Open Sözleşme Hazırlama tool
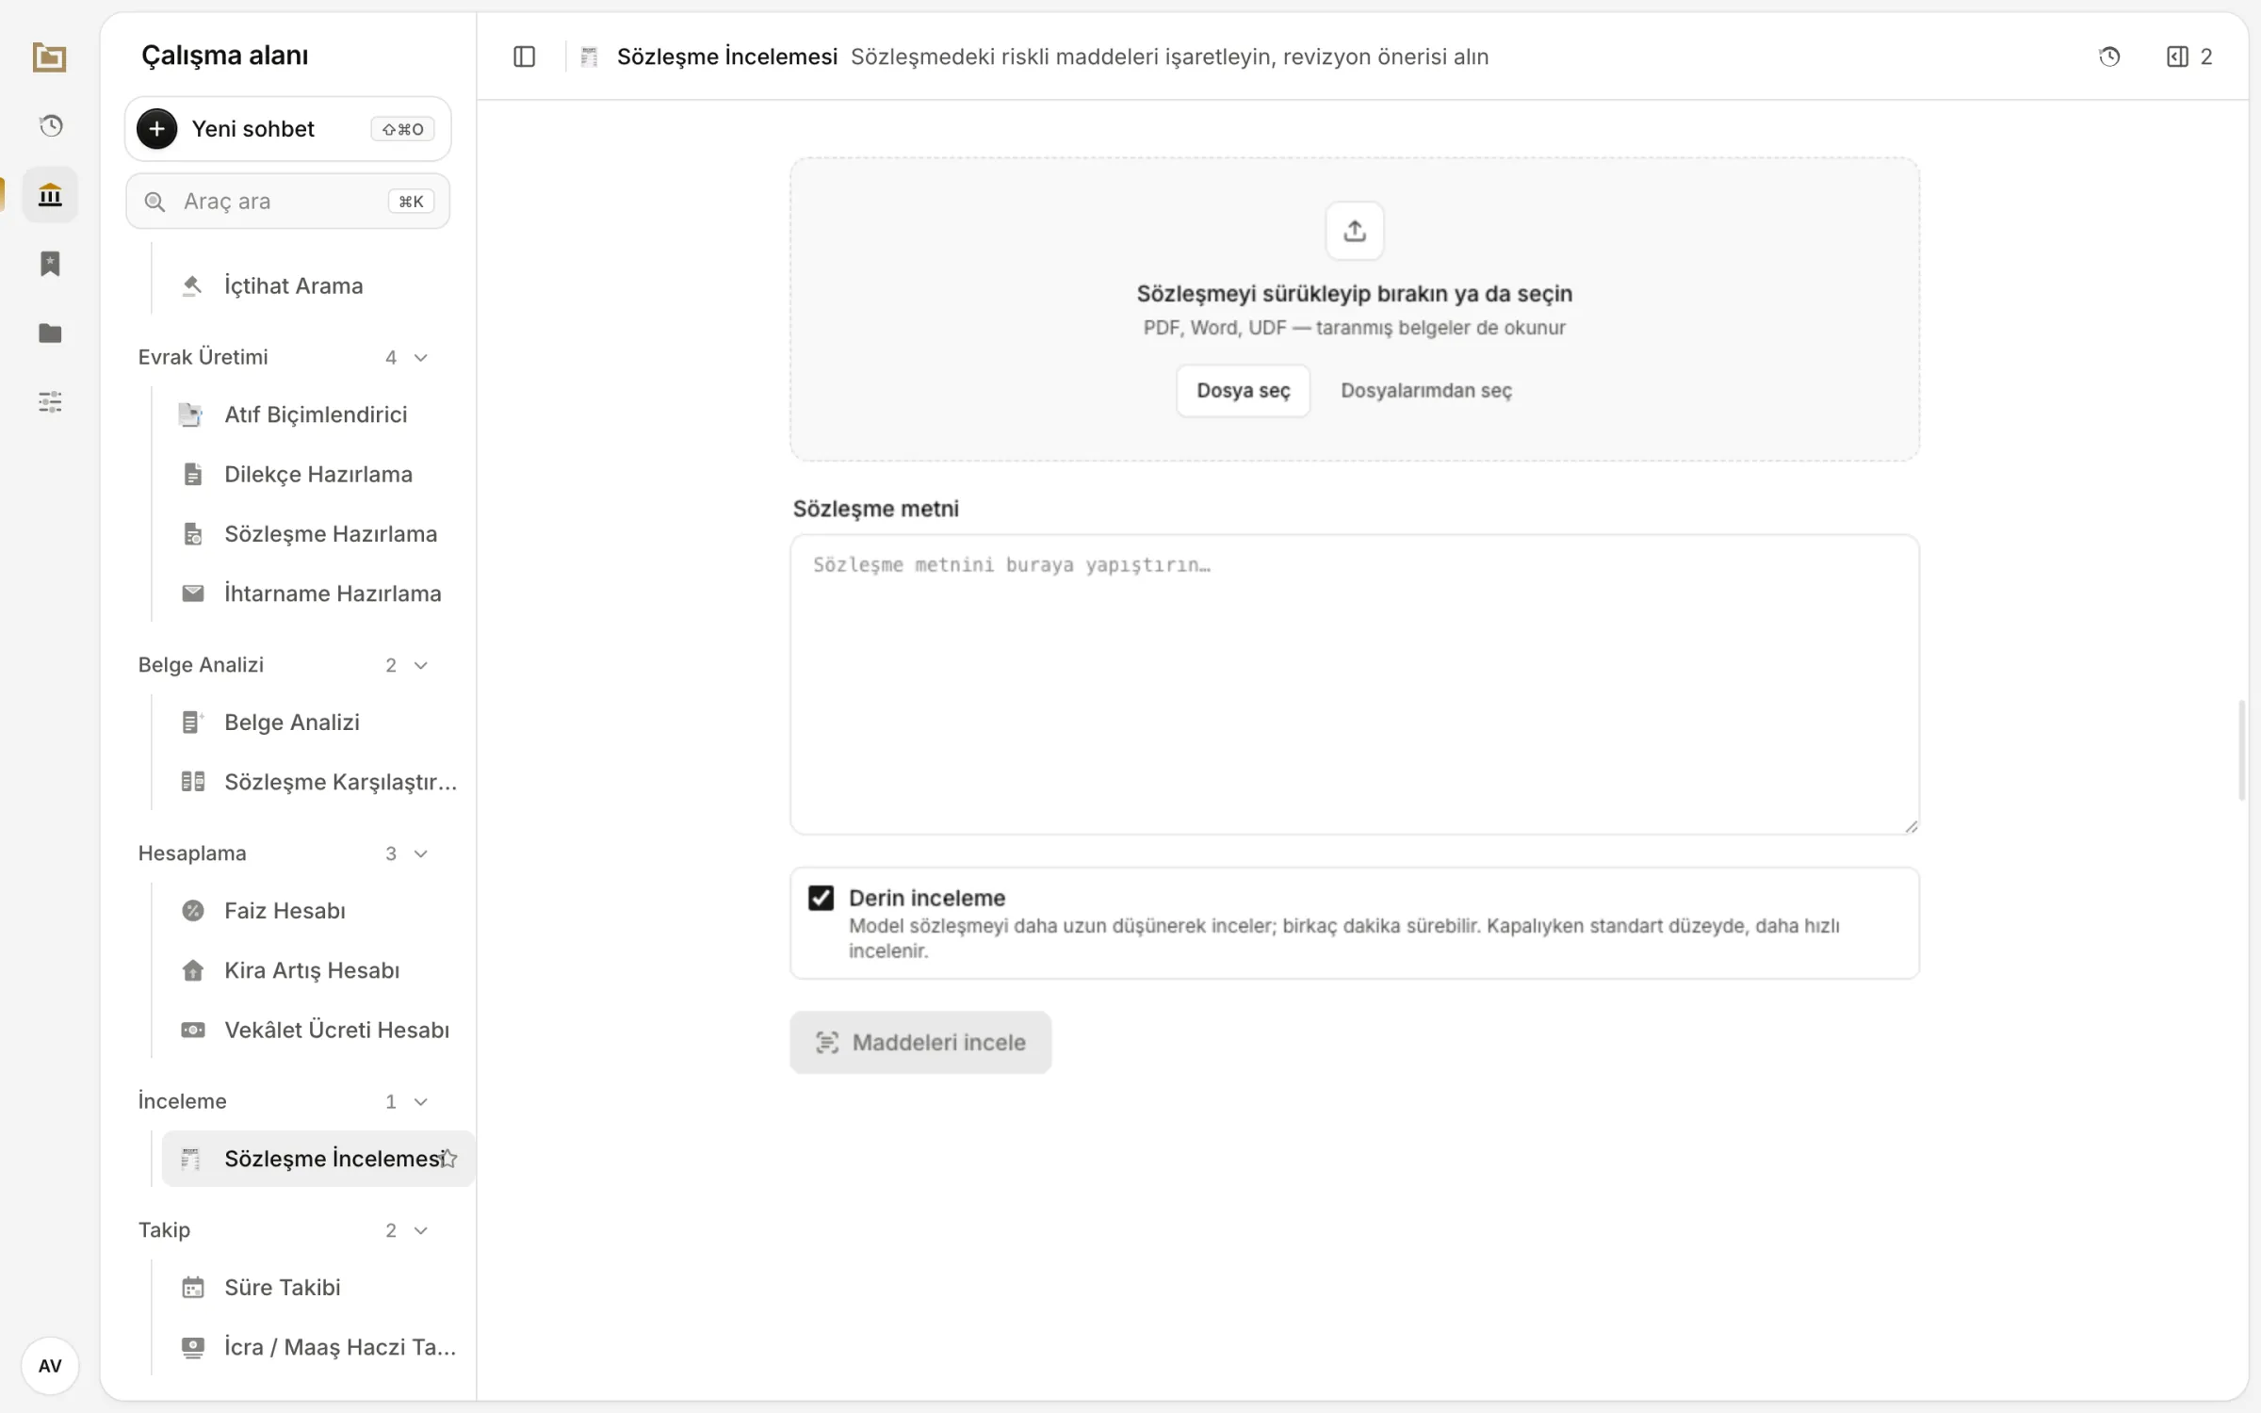Image resolution: width=2261 pixels, height=1413 pixels. click(317, 534)
